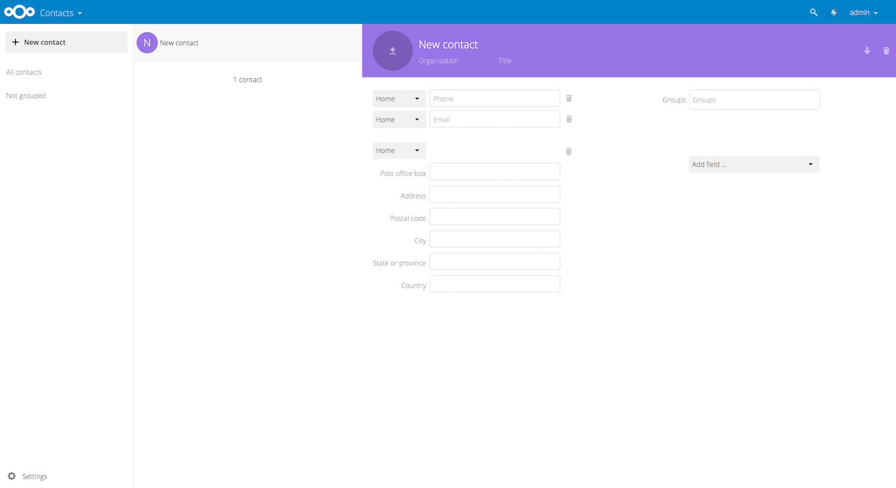Viewport: 896px width, 488px height.
Task: Expand the email type Home dropdown
Action: pos(399,120)
